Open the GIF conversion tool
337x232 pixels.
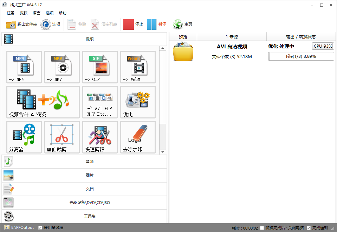100,67
